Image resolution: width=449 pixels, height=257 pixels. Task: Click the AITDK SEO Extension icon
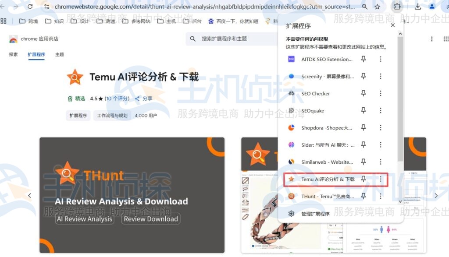tap(291, 59)
